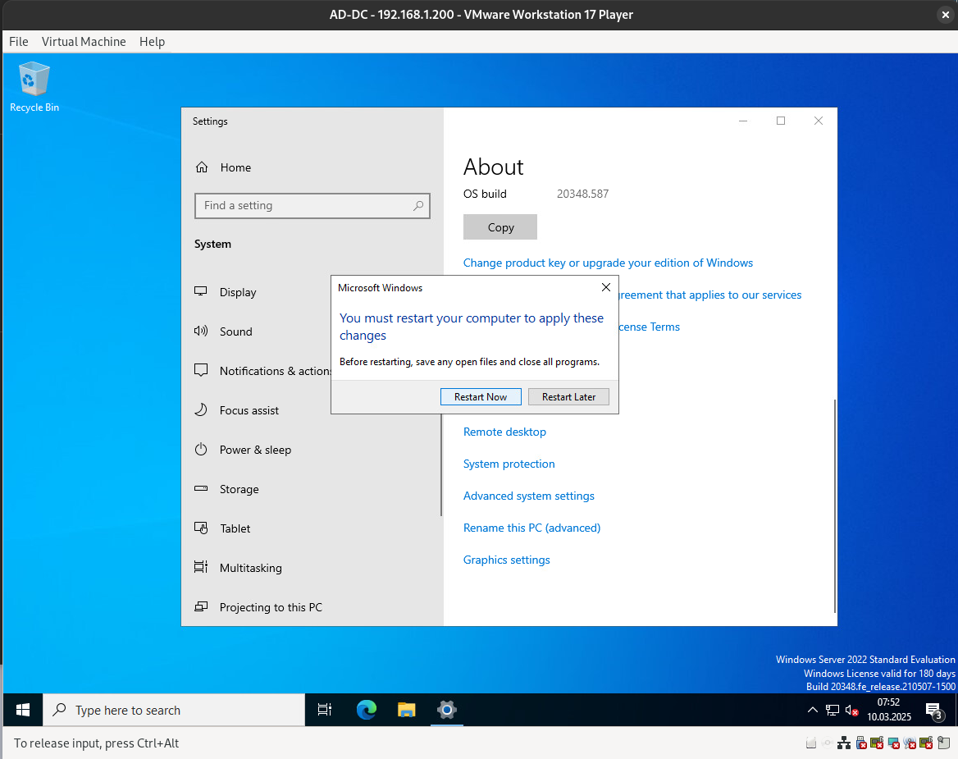Viewport: 958px width, 759px height.
Task: Open the notification center icon
Action: (933, 711)
